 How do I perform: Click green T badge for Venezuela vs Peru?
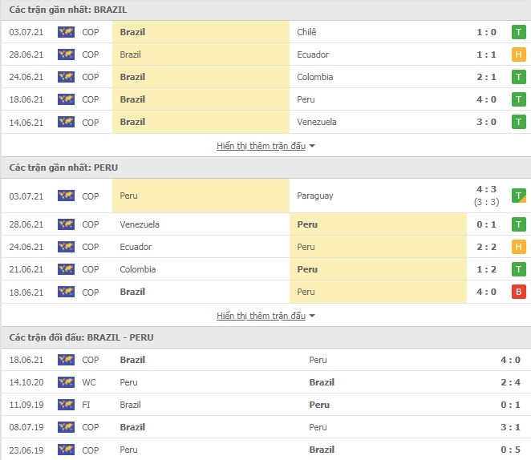518,224
